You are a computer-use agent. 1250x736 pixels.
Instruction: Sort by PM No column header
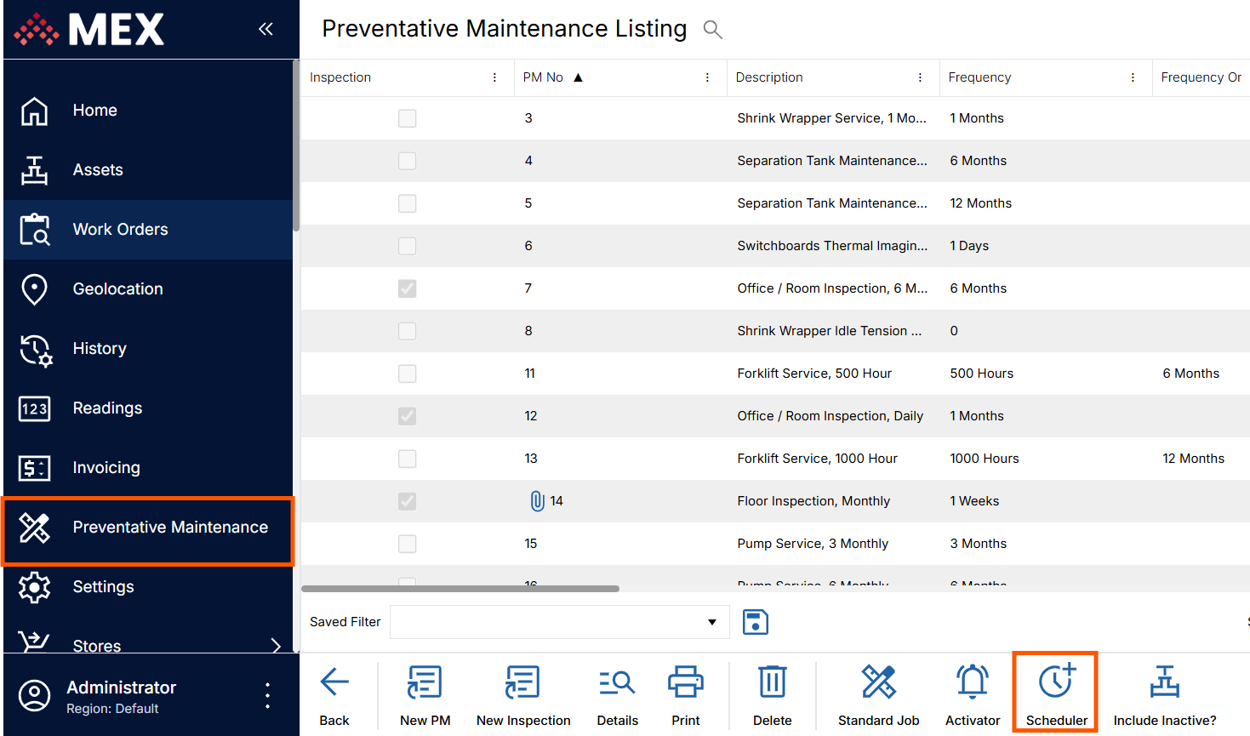point(543,77)
